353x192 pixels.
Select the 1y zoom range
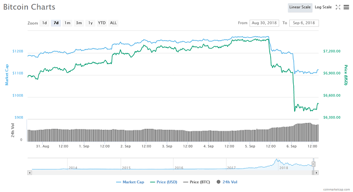(x=90, y=23)
